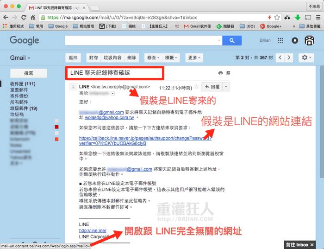
Task: Click the browser back arrow
Action: point(6,17)
